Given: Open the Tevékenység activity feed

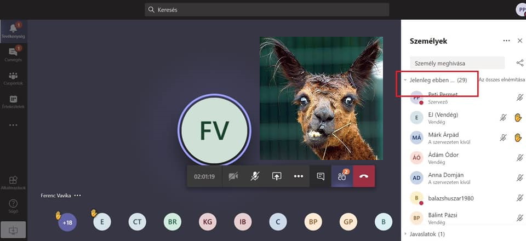Looking at the screenshot, I should click(13, 31).
